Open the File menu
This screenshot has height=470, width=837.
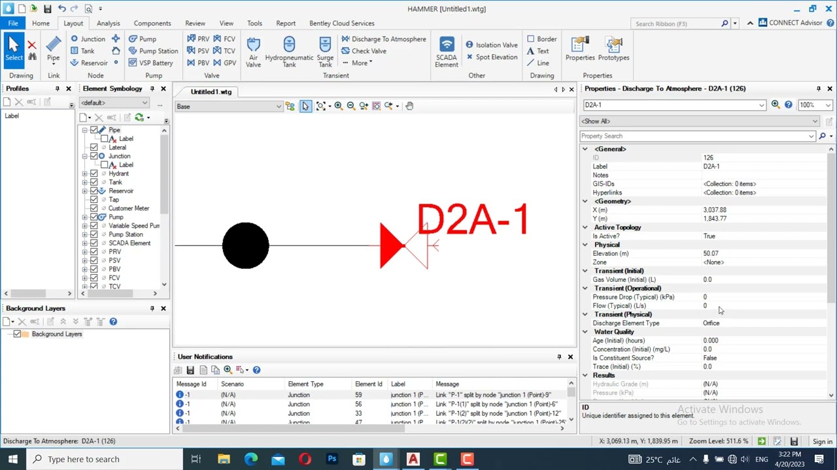point(13,23)
